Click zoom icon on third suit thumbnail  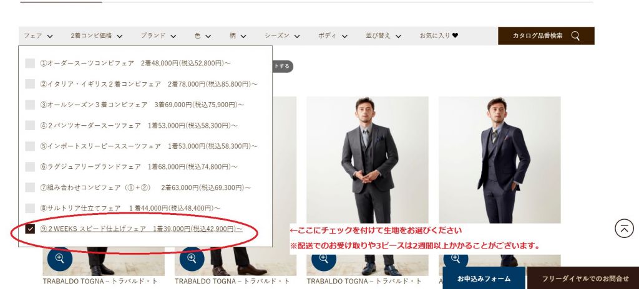click(323, 258)
